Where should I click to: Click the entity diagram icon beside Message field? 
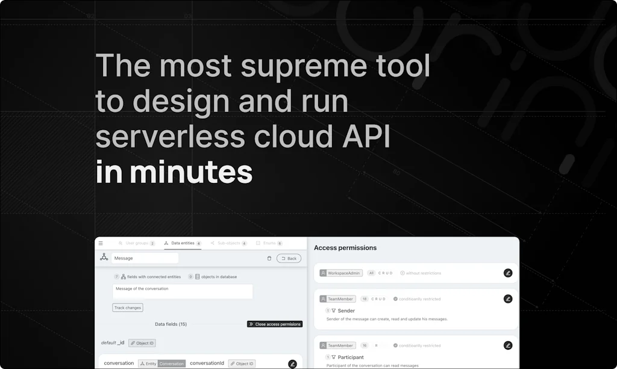[x=104, y=258]
